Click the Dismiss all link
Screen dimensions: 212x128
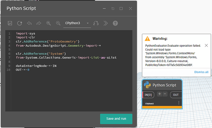click(x=201, y=72)
